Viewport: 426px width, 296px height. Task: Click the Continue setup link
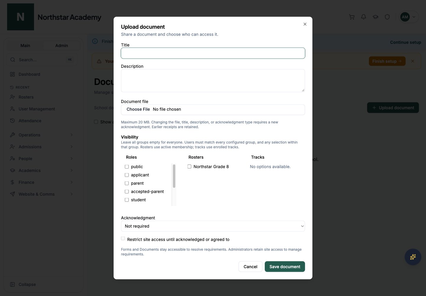(405, 42)
